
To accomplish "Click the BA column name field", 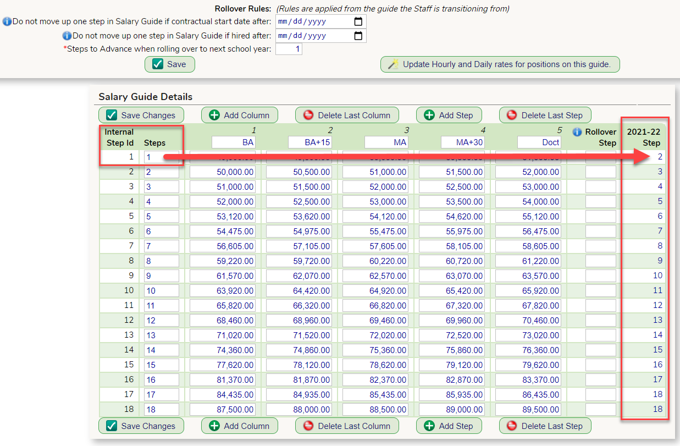I will tap(234, 142).
